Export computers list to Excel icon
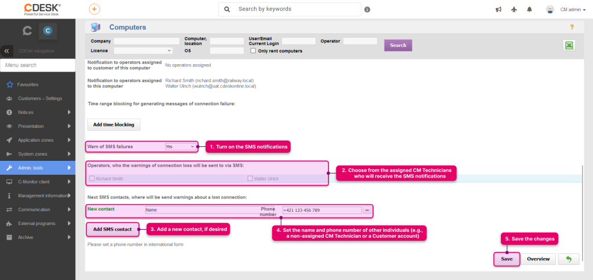The width and height of the screenshot is (593, 280). point(569,45)
